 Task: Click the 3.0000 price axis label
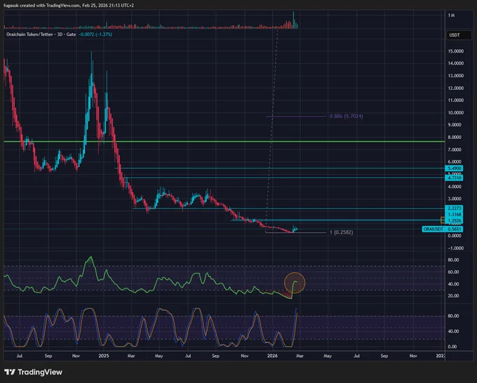(456, 199)
